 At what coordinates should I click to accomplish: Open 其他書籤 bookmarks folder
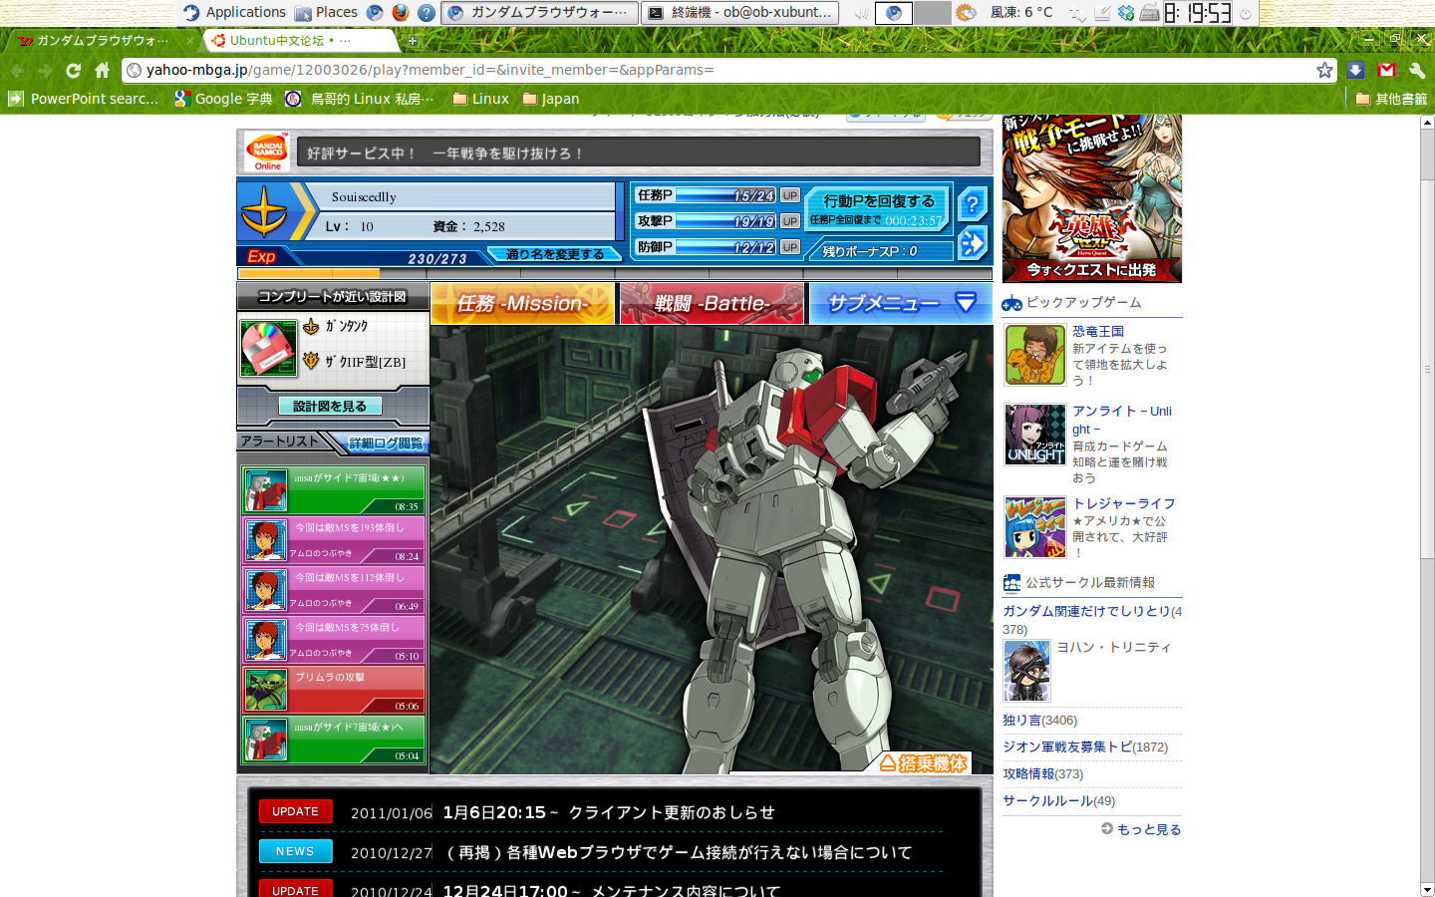click(x=1391, y=99)
